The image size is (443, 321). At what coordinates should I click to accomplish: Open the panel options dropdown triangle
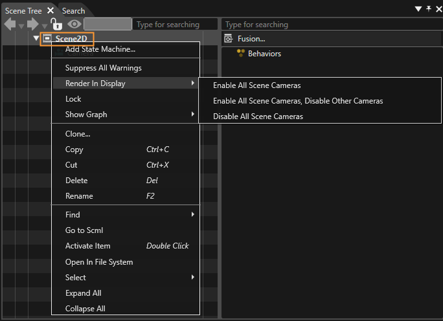click(418, 9)
